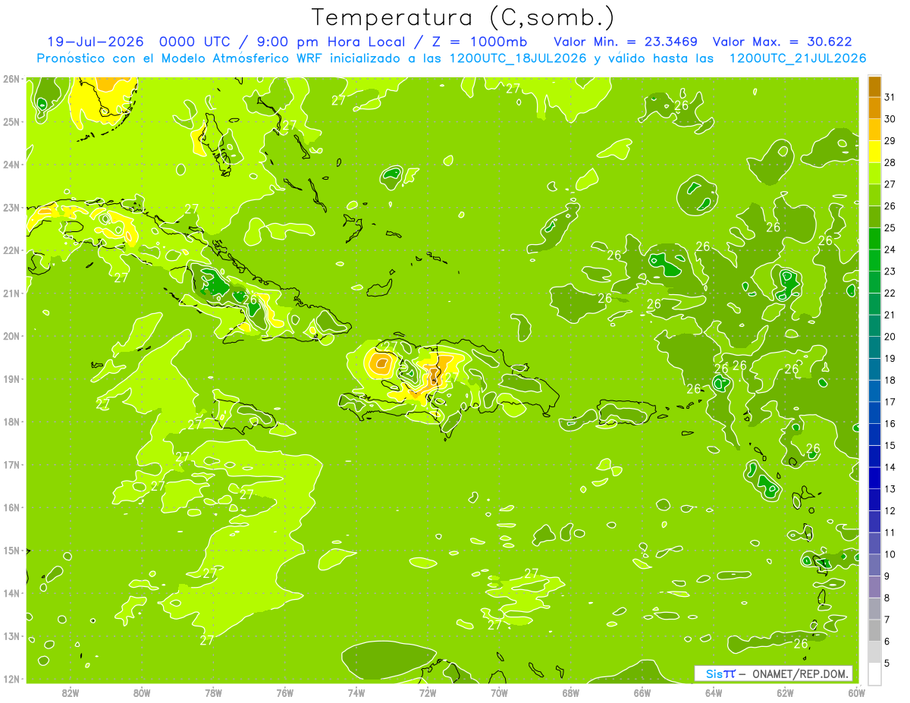Click legend swatch between 27 and 28
910x703 pixels.
874,173
